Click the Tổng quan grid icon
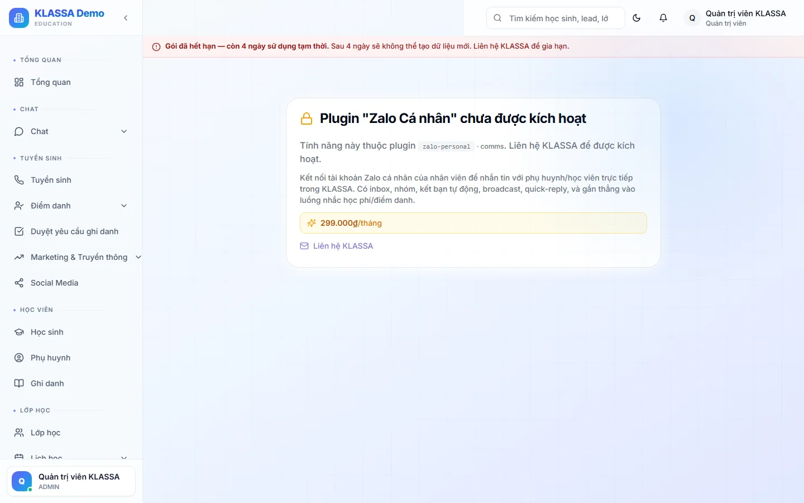The width and height of the screenshot is (804, 503). click(19, 82)
